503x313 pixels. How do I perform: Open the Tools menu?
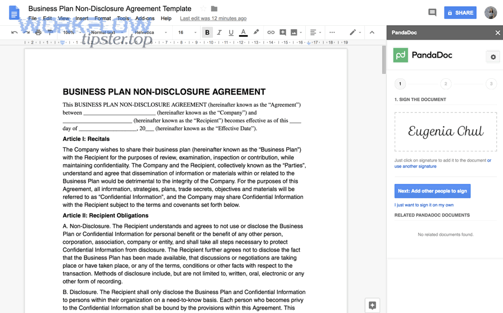click(123, 18)
